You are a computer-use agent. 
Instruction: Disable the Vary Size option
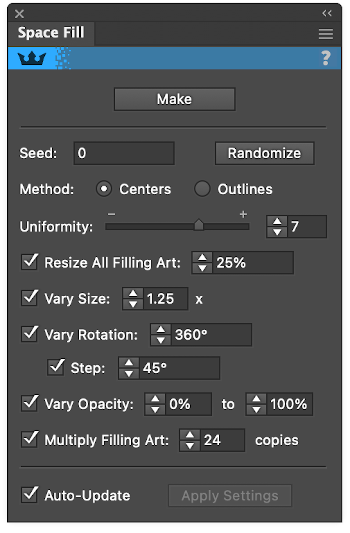point(29,298)
